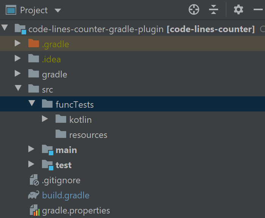Expand the kotlin folder
Image resolution: width=265 pixels, height=218 pixels.
click(45, 119)
